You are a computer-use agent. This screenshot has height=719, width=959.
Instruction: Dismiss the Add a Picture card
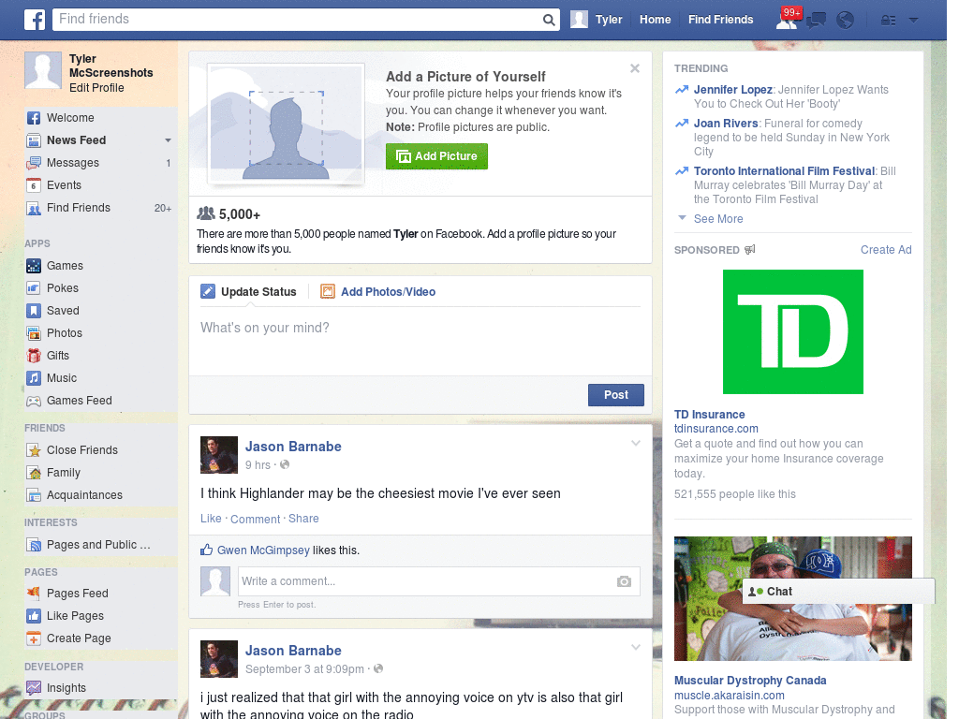[635, 68]
